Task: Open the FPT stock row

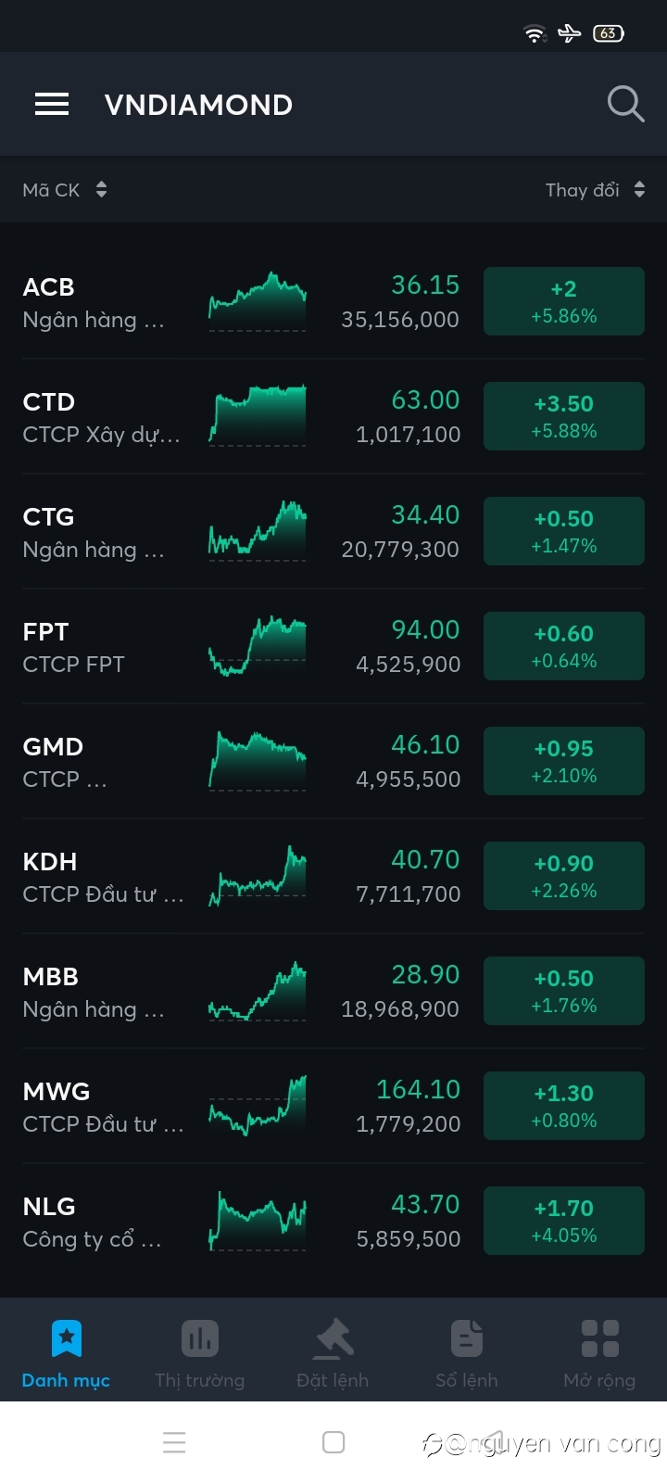Action: coord(333,646)
